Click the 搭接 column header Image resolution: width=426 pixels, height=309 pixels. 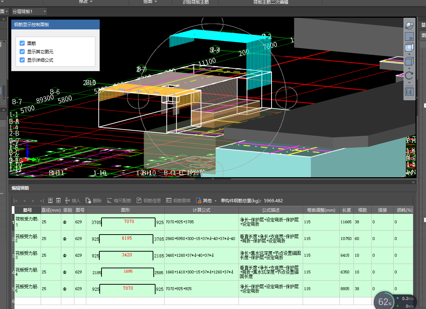pos(382,210)
